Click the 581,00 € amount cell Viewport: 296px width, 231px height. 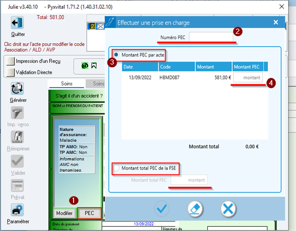point(222,77)
